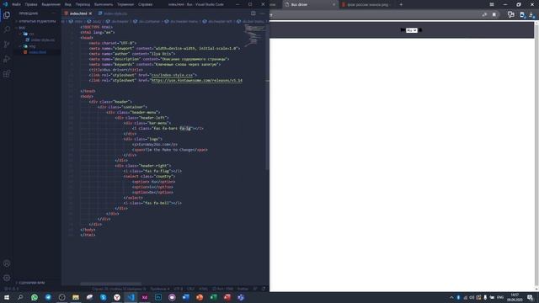
Task: Switch to the second browser tab about flag png
Action: click(368, 4)
